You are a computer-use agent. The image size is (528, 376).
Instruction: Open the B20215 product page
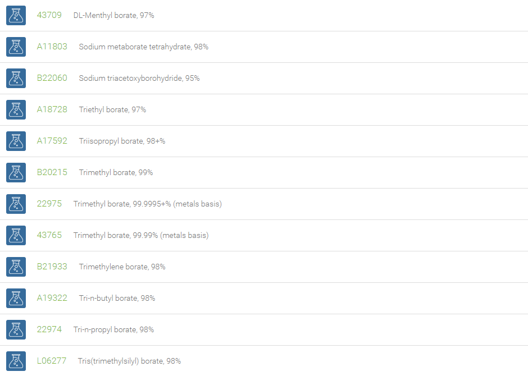(x=52, y=172)
